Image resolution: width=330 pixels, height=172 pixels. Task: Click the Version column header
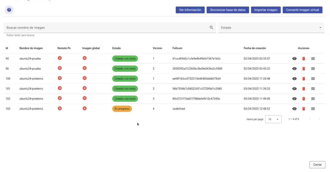tap(157, 48)
